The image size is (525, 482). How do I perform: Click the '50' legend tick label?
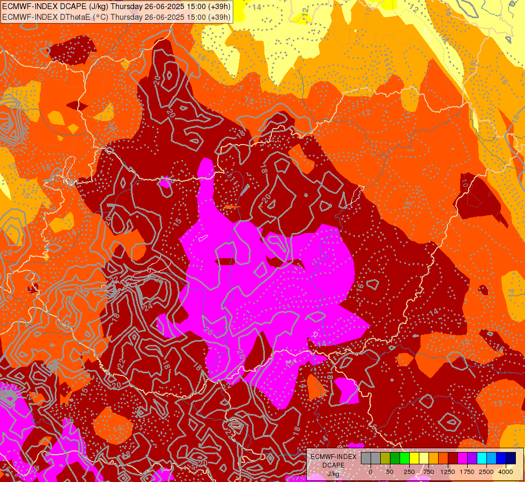390,472
